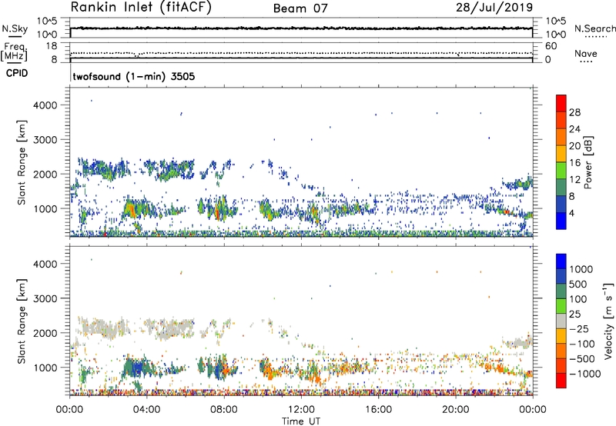
Task: Click the 'Rankin Inlet (fitACF)' plot title
Action: (141, 8)
